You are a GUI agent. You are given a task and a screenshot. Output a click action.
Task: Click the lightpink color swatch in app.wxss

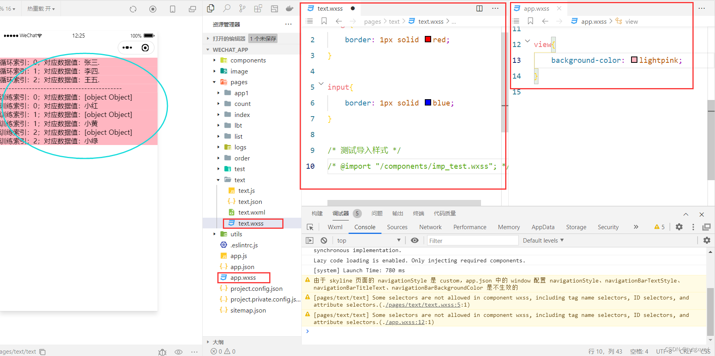(x=634, y=60)
